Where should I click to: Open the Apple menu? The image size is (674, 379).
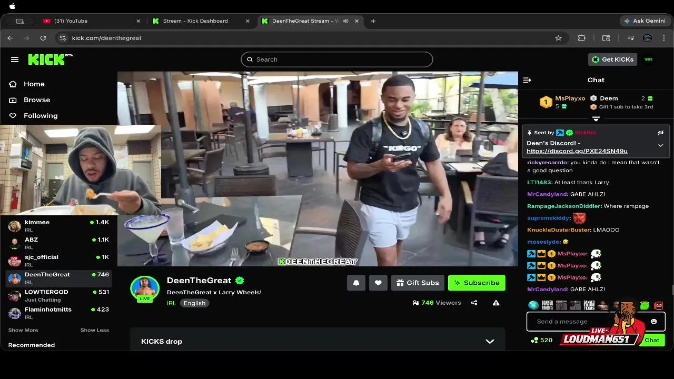(12, 6)
